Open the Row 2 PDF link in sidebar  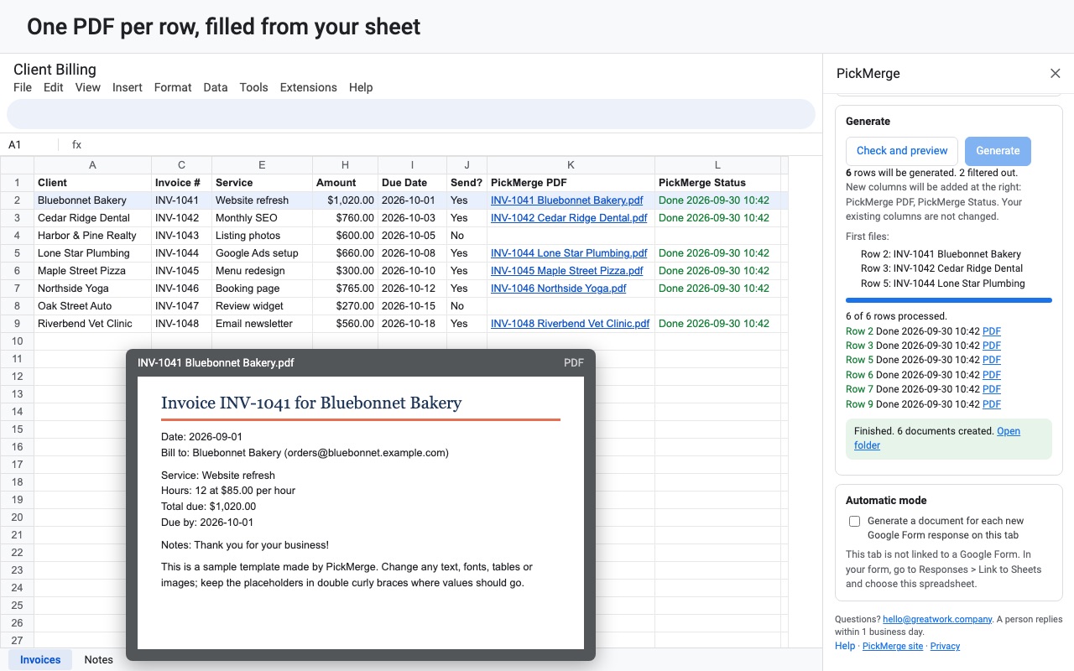click(x=992, y=331)
